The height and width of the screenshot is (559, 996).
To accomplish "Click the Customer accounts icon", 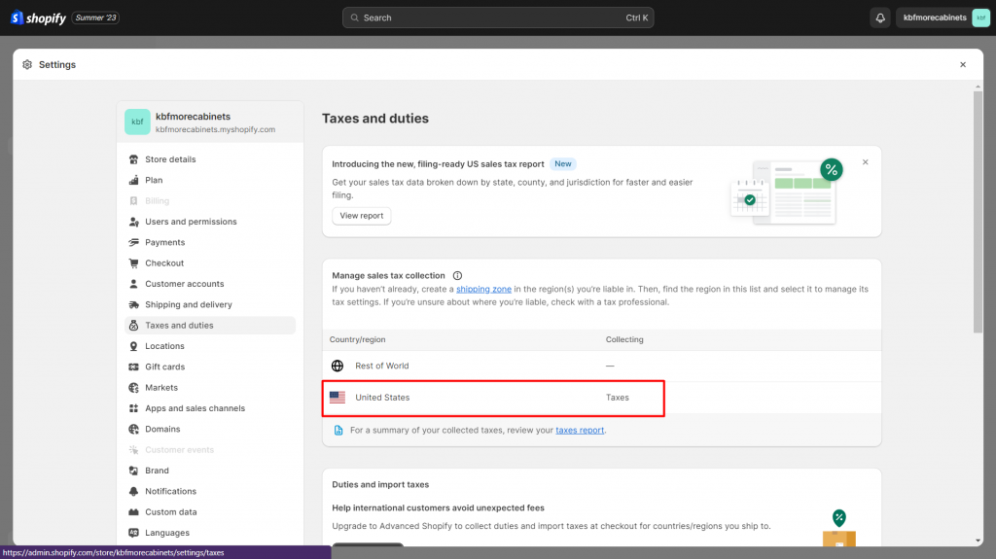I will click(x=133, y=284).
